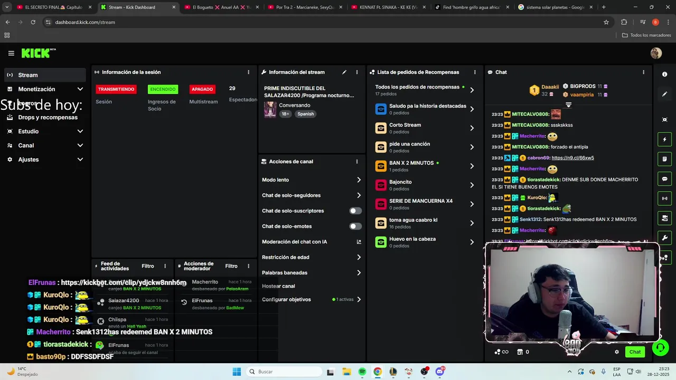Click the lightning bolt sidebar icon
Image resolution: width=676 pixels, height=380 pixels.
point(664,139)
